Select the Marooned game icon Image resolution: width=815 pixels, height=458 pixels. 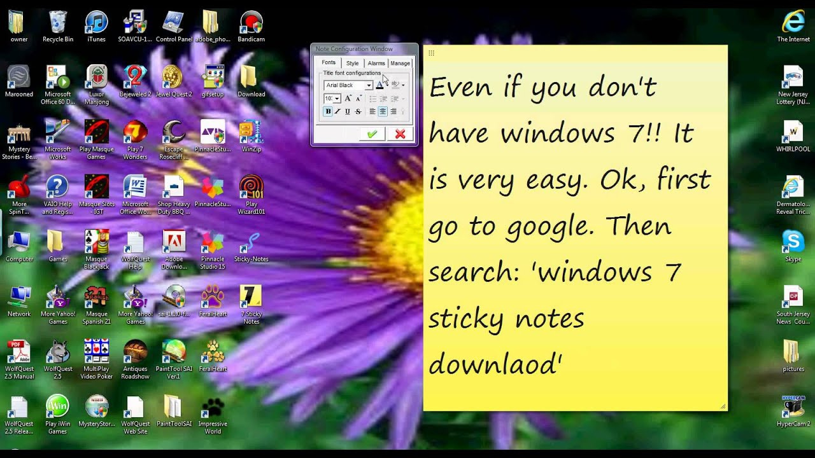(19, 81)
